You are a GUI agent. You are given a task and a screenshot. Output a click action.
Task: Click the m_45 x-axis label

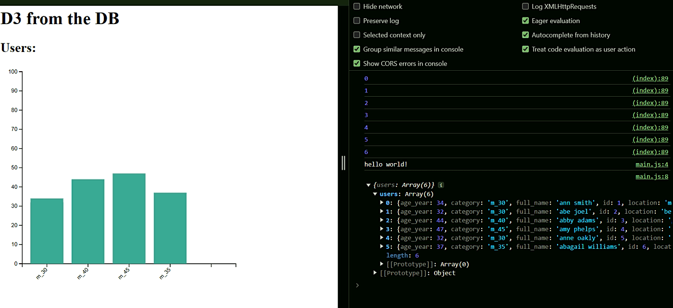pos(124,273)
